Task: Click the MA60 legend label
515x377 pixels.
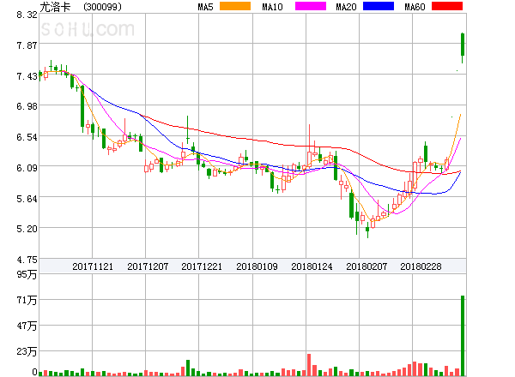Action: (x=415, y=7)
